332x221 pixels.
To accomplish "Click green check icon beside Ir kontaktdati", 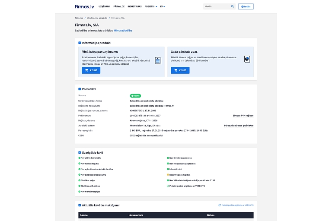I will pos(168,169).
